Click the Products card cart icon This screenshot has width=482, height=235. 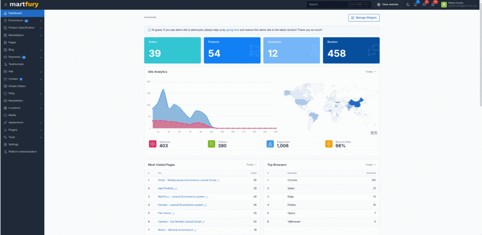(254, 51)
